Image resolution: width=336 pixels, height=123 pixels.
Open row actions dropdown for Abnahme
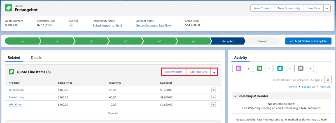(213, 104)
